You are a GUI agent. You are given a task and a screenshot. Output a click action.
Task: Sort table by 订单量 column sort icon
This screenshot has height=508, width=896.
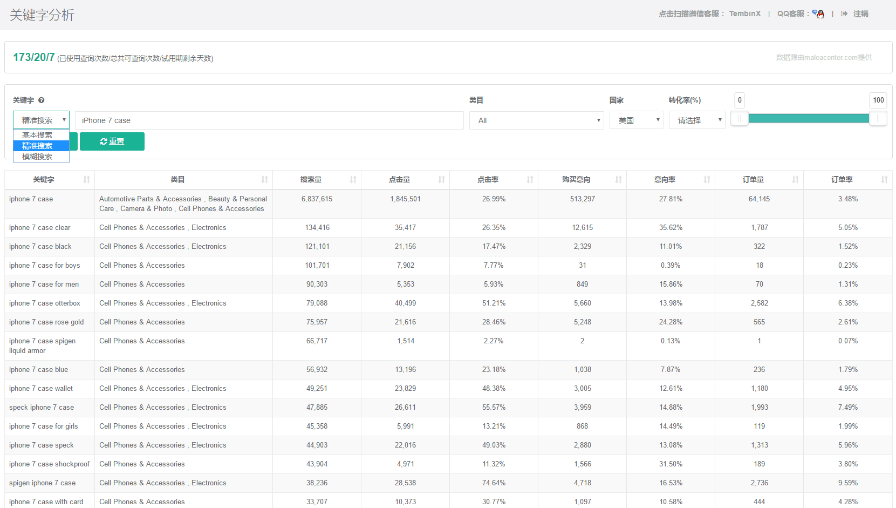[795, 180]
